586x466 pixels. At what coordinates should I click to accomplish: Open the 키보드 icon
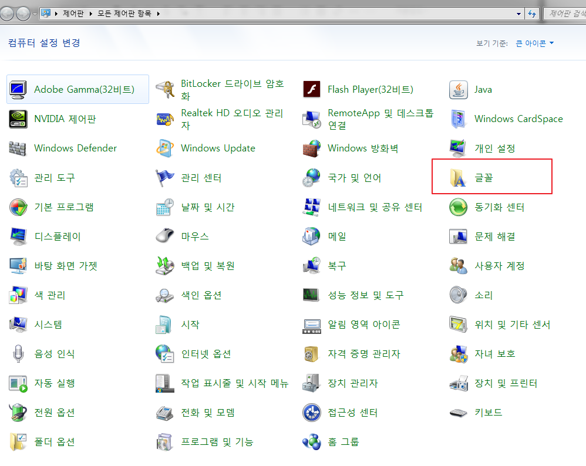coord(459,413)
